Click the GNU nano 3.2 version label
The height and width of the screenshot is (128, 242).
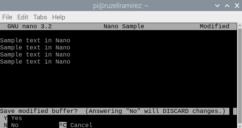click(29, 26)
